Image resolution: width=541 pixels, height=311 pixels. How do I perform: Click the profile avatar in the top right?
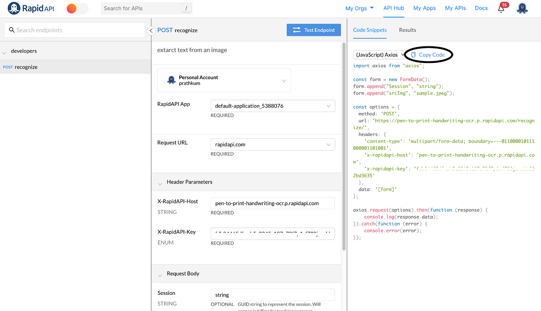click(522, 8)
